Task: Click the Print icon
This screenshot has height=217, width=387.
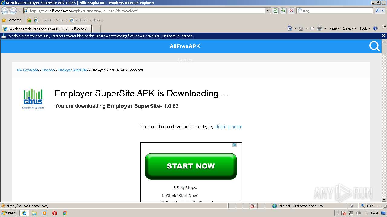Action: click(x=320, y=28)
